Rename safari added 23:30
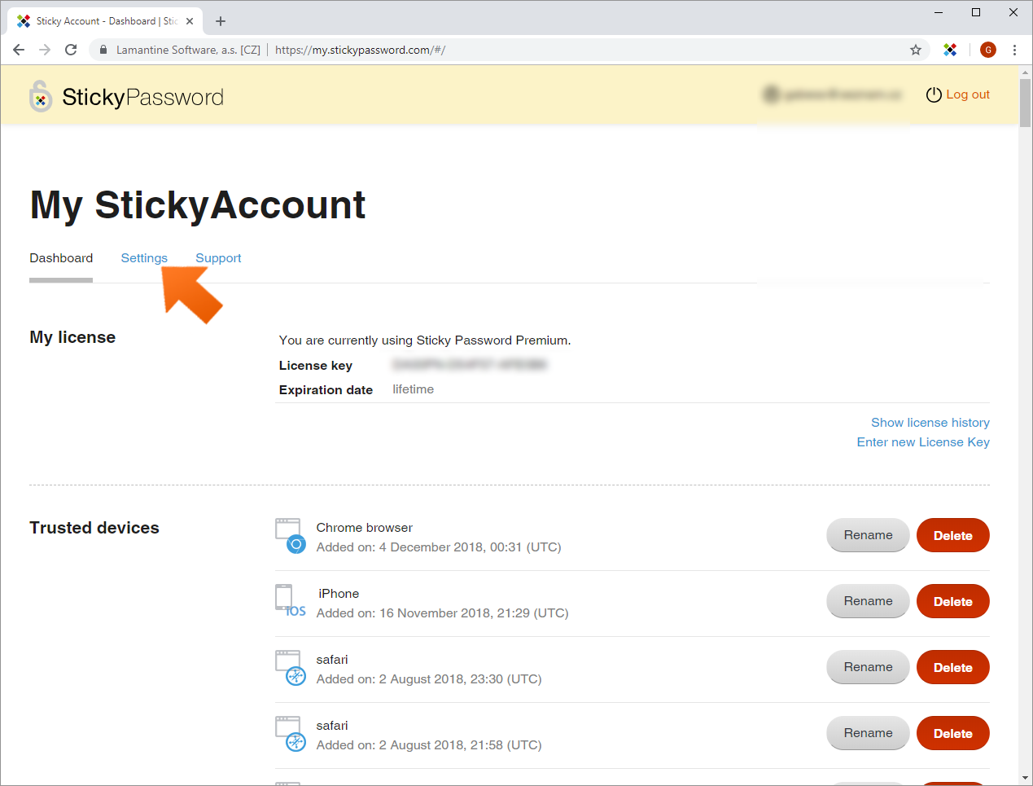 coord(868,667)
